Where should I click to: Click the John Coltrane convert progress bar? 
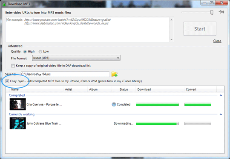[198, 123]
